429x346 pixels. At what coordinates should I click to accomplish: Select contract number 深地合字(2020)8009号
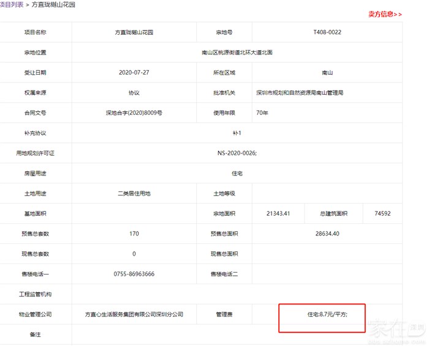[x=134, y=113]
